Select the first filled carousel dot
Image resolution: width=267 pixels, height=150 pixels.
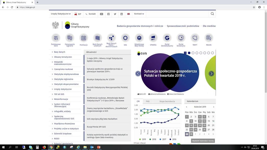click(189, 53)
